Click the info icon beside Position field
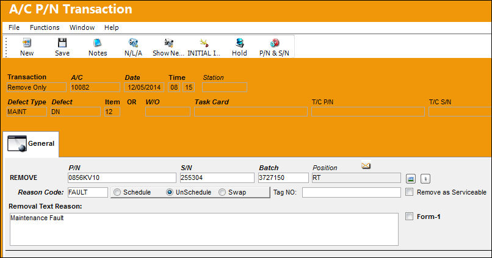This screenshot has width=492, height=258. pos(425,179)
